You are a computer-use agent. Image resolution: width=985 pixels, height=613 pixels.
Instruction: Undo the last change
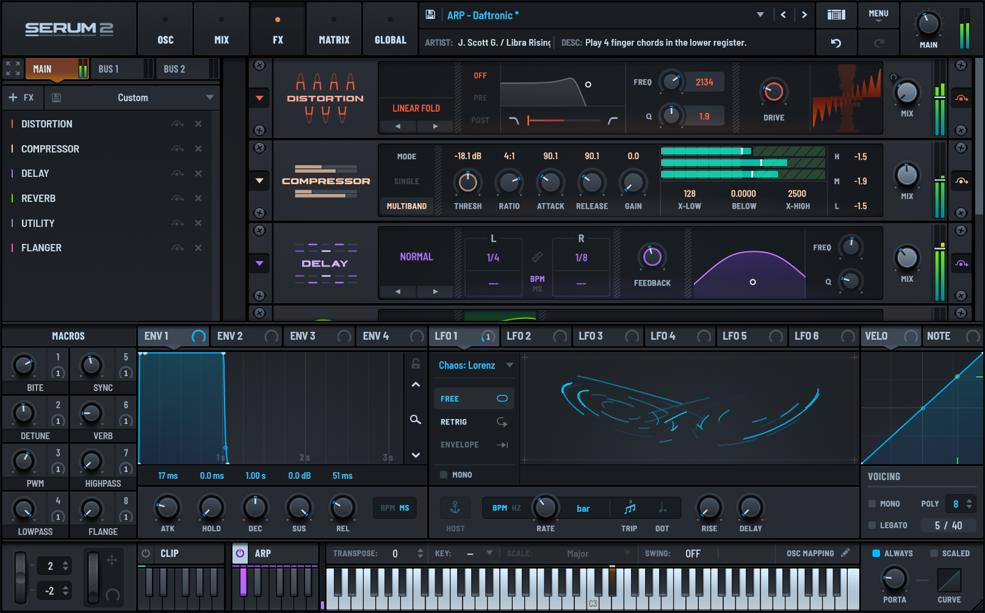[836, 43]
